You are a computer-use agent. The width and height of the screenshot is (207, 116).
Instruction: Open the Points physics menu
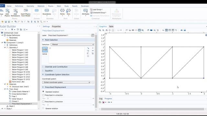[62, 12]
